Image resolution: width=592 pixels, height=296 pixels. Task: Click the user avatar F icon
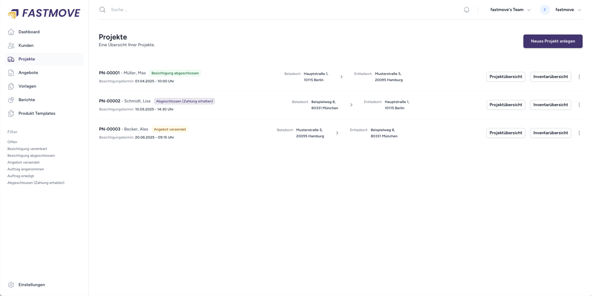[x=545, y=10]
